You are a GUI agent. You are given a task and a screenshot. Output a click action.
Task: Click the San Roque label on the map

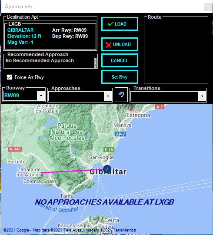pyautogui.click(x=101, y=157)
